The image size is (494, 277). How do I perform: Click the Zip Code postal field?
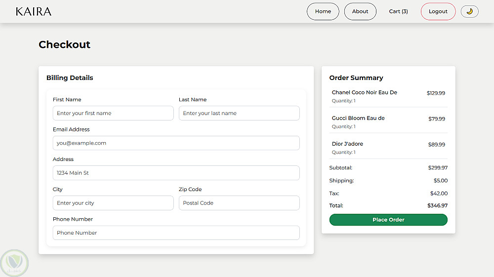point(239,203)
